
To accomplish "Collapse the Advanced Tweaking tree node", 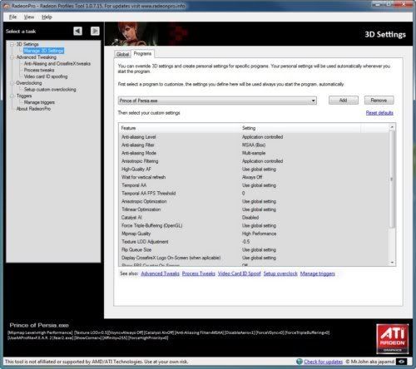I will [x=12, y=57].
